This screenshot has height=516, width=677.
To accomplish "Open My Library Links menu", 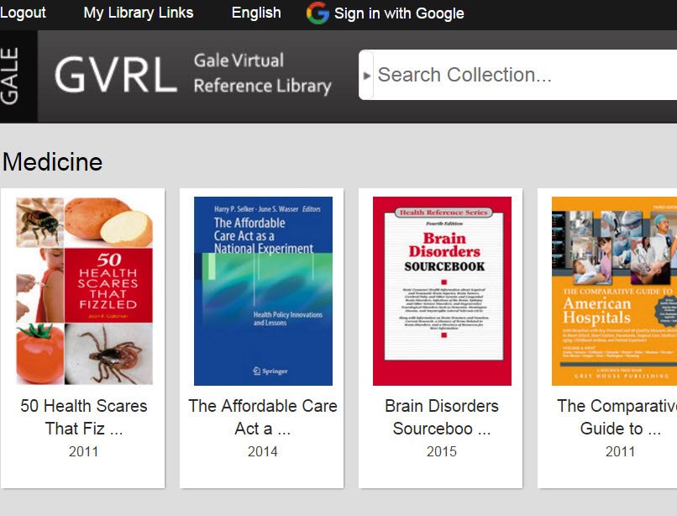I will (x=138, y=13).
